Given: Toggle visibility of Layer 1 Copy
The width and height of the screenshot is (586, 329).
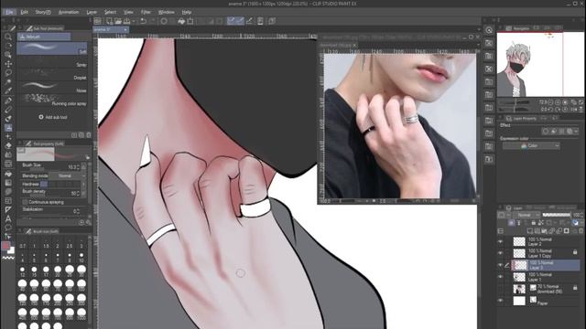Looking at the screenshot, I should pos(501,253).
